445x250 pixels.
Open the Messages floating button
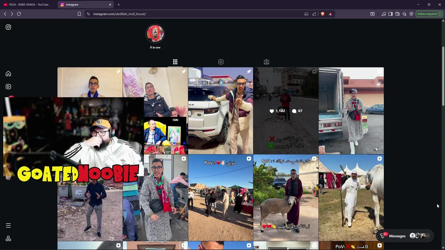(x=405, y=236)
